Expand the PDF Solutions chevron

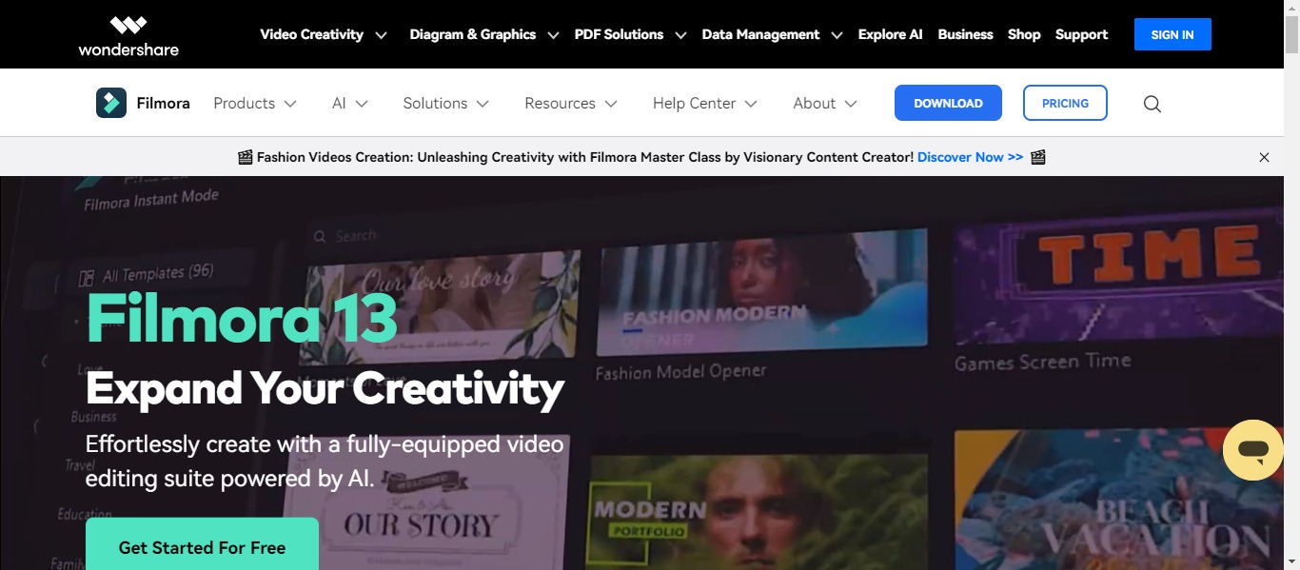680,35
